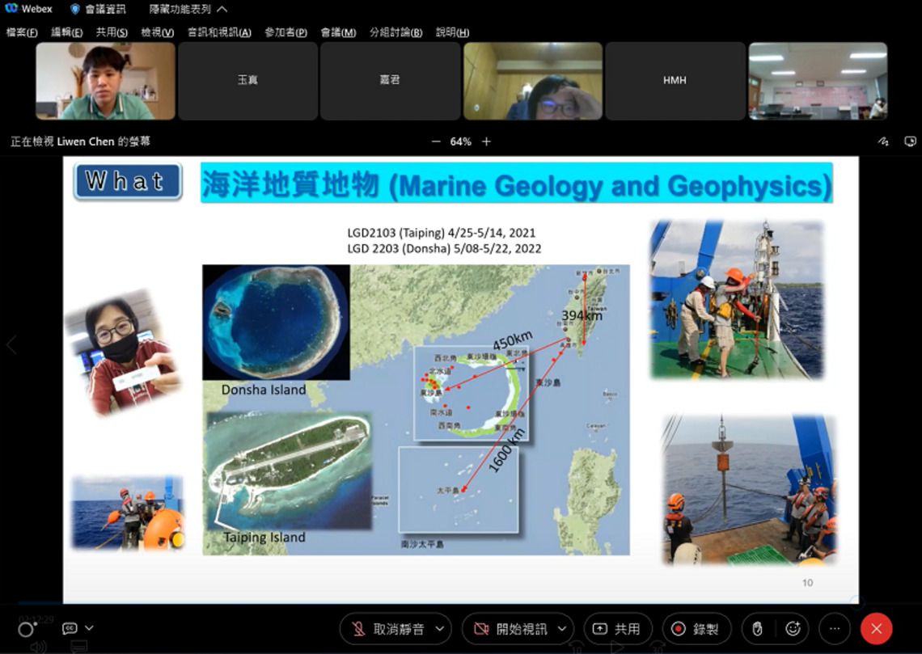This screenshot has width=922, height=654.
Task: Select the 玉真 participant tile
Action: 248,81
